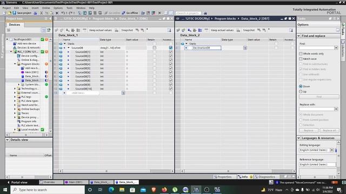This screenshot has height=194, width=346.
Task: Click the Cut scissors icon in the toolbar
Action: (x=41, y=13)
